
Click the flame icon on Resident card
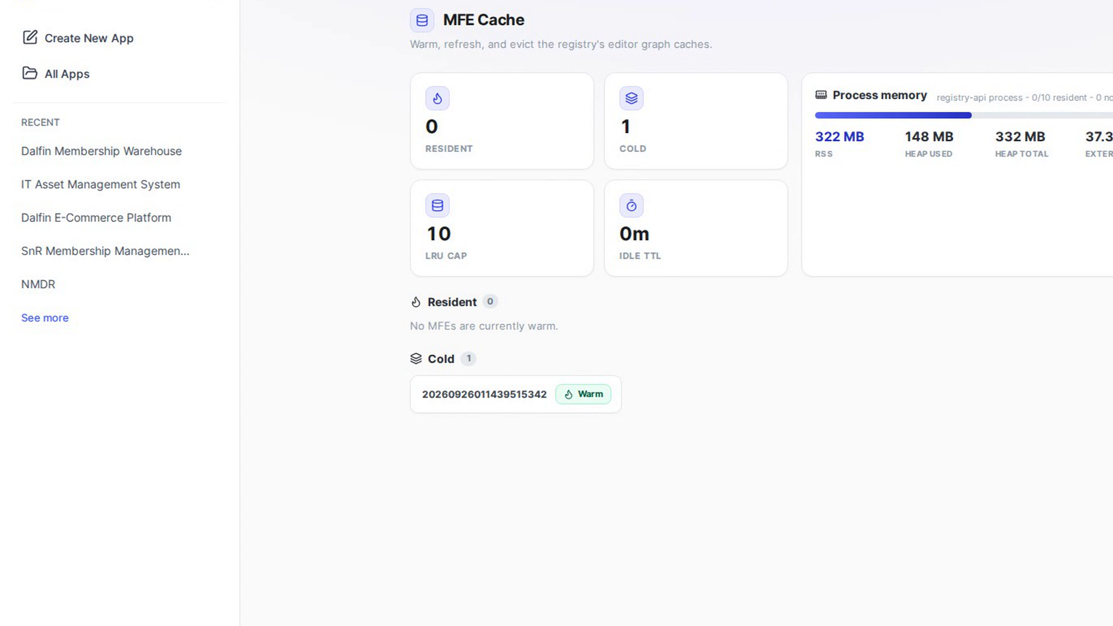[438, 99]
